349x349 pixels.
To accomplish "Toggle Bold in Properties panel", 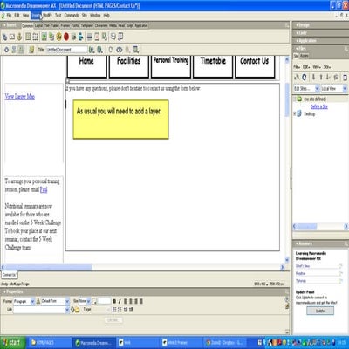I will 114,301.
